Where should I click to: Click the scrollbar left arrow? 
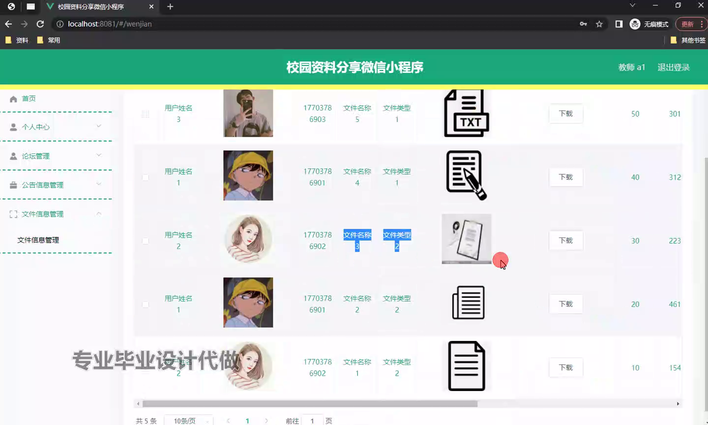click(138, 404)
